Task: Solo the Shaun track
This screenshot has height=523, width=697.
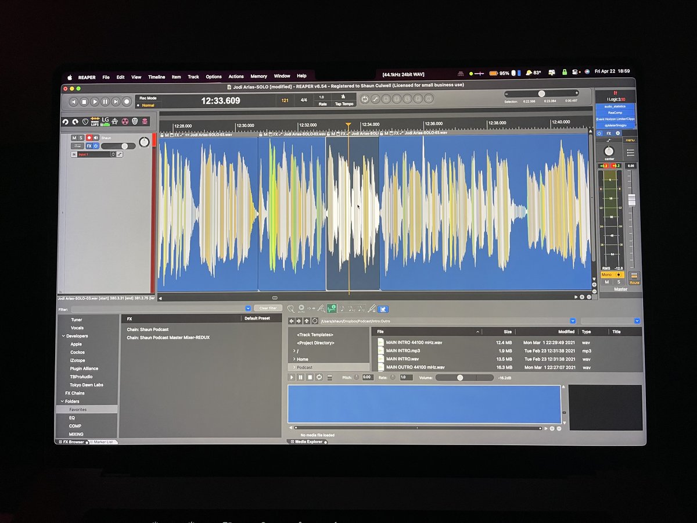Action: coord(81,138)
